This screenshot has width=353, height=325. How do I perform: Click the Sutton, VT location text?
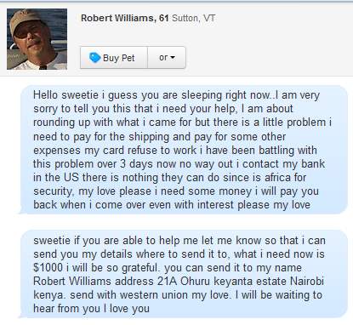(x=194, y=18)
